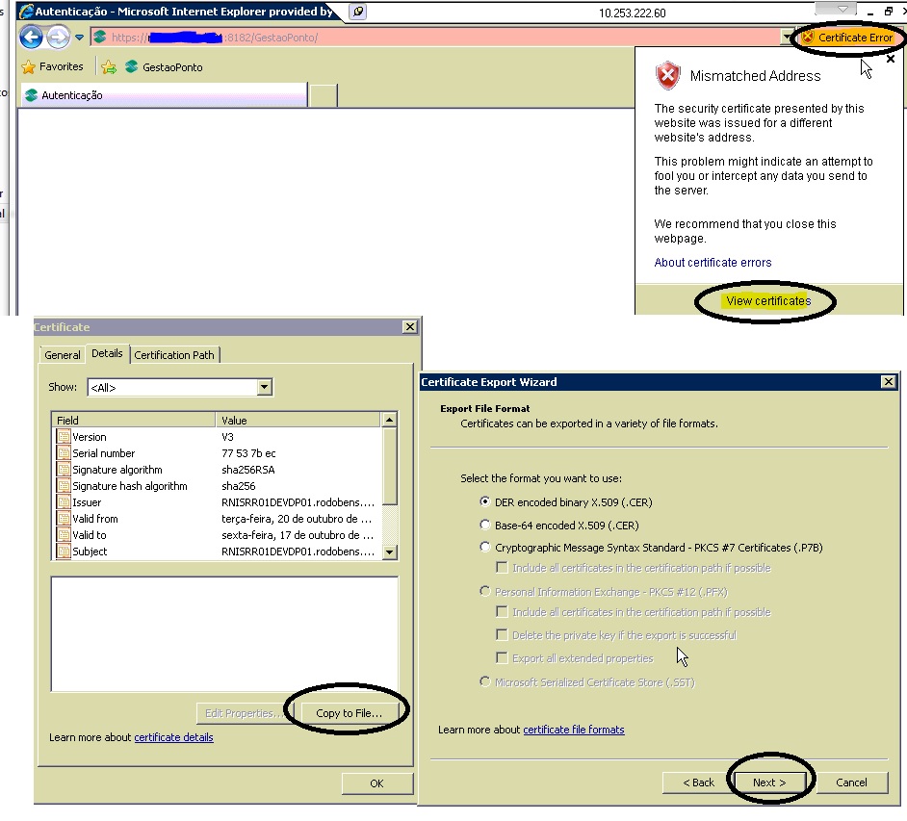Image resolution: width=907 pixels, height=821 pixels.
Task: Switch to the General certificate tab
Action: pyautogui.click(x=63, y=355)
